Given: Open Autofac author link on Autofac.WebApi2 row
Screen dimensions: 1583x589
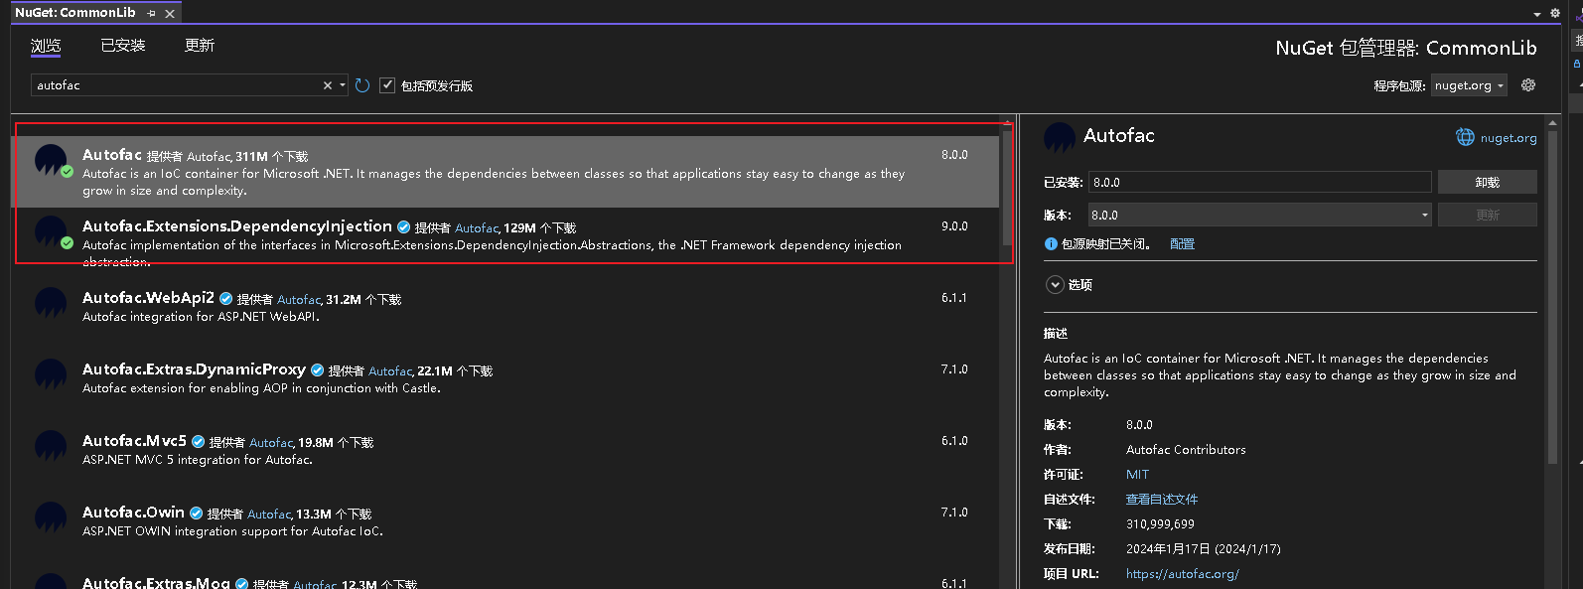Looking at the screenshot, I should click(x=299, y=300).
